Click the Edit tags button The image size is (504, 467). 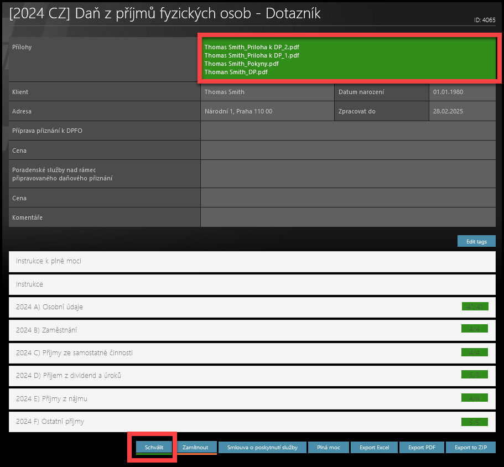point(476,241)
